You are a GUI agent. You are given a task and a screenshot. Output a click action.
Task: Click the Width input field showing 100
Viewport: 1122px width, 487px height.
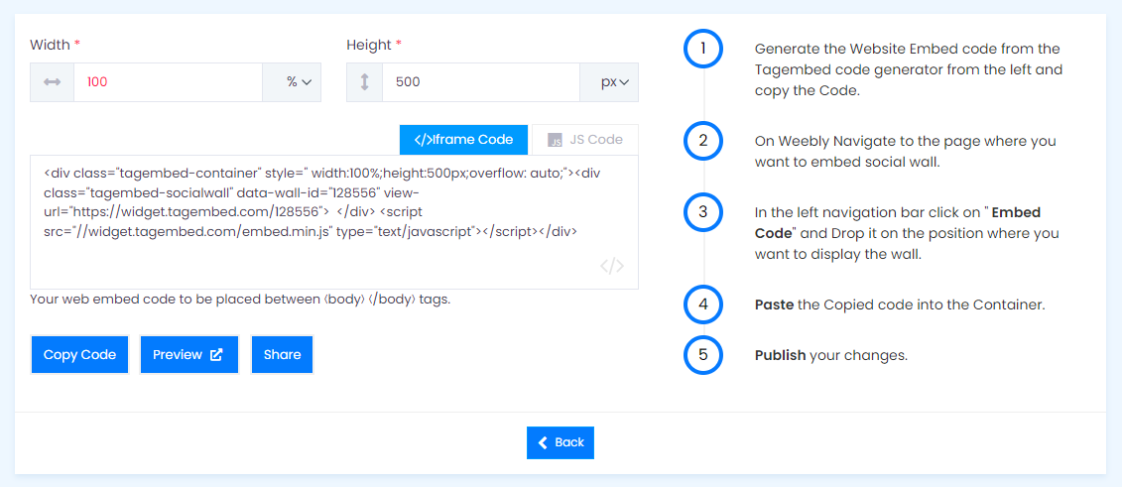(x=169, y=82)
